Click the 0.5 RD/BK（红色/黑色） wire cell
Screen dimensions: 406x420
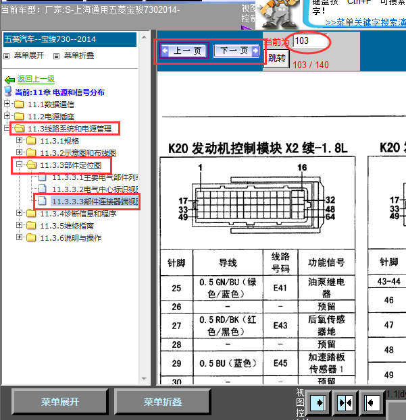tap(228, 326)
